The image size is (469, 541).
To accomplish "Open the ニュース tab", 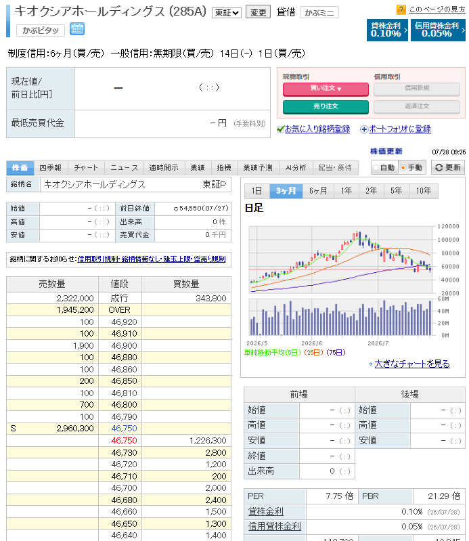I will click(x=125, y=168).
